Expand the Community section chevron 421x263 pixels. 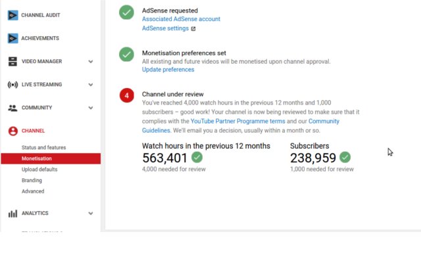click(91, 108)
